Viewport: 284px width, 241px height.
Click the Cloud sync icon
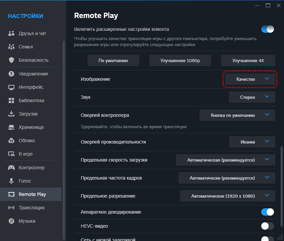(x=12, y=141)
